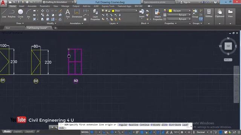The width and height of the screenshot is (241, 135).
Task: Toggle clean screen button in status bar
Action: [x=235, y=132]
